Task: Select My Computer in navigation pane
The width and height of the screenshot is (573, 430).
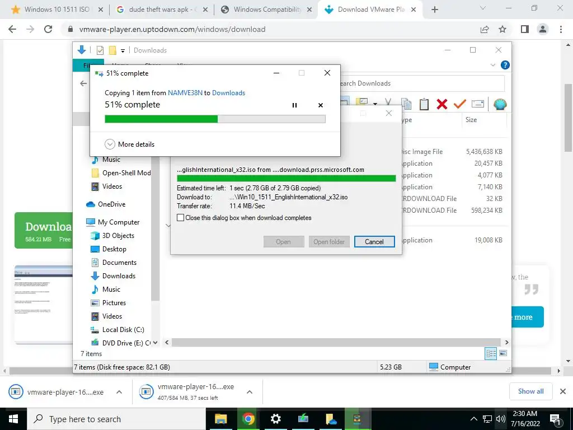Action: (112, 222)
